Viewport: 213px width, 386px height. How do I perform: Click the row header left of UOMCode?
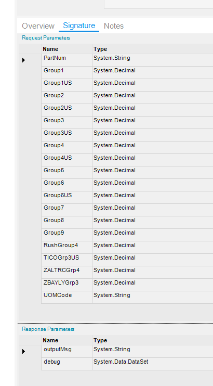point(30,297)
